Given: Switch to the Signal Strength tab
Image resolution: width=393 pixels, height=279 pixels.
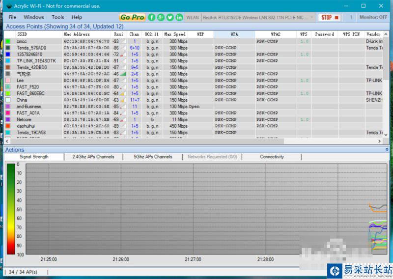Looking at the screenshot, I should (34, 157).
